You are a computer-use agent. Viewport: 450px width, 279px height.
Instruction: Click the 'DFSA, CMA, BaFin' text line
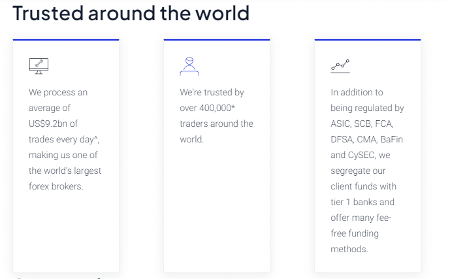[367, 139]
